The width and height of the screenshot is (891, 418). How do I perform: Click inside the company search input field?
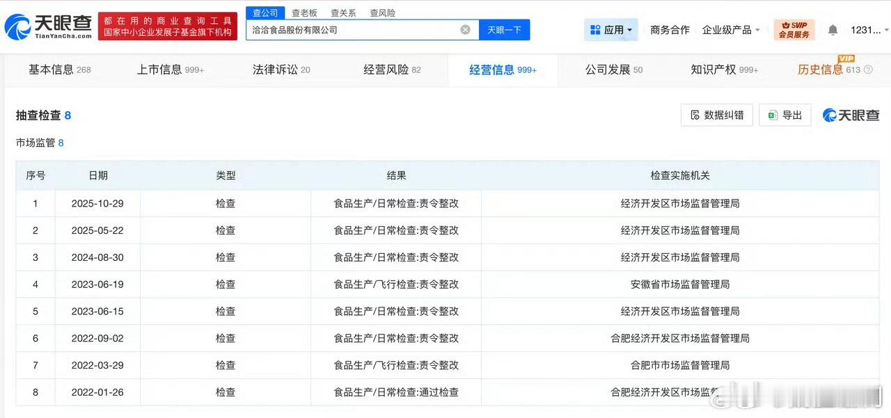[348, 29]
